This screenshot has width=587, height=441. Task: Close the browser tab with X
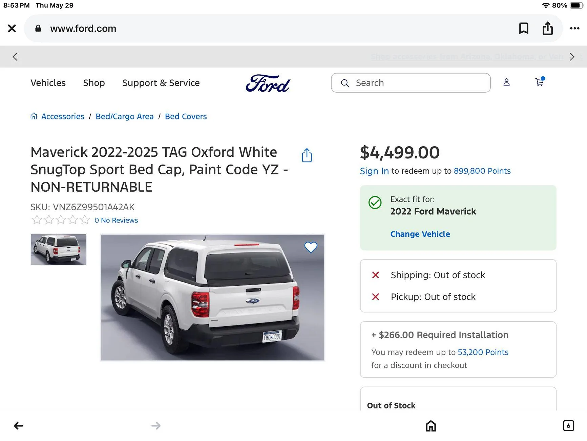(12, 28)
